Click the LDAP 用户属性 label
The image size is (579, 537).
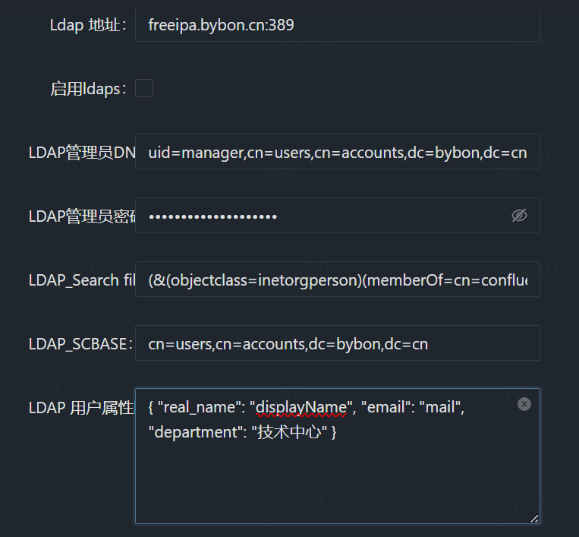click(x=81, y=408)
